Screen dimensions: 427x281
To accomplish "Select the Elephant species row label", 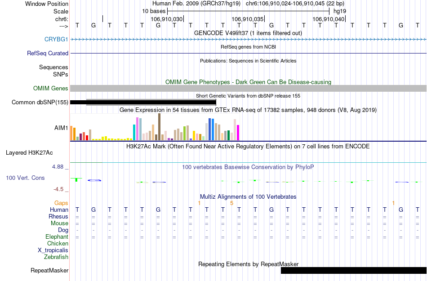I will [x=57, y=236].
